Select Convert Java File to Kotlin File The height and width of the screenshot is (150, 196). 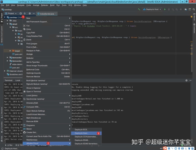pos(47,136)
